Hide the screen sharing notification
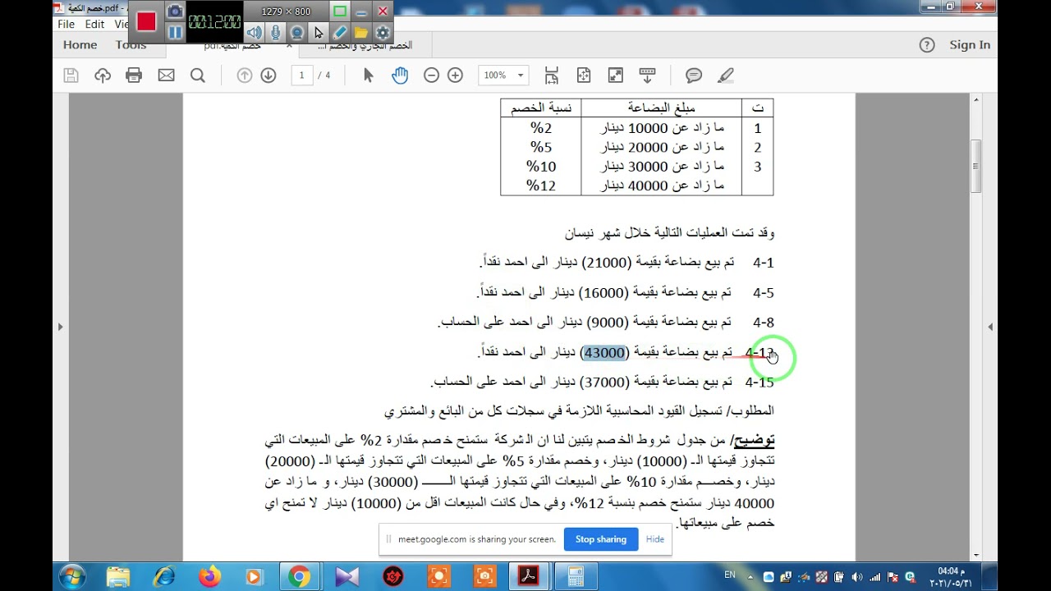This screenshot has height=591, width=1051. [x=655, y=539]
